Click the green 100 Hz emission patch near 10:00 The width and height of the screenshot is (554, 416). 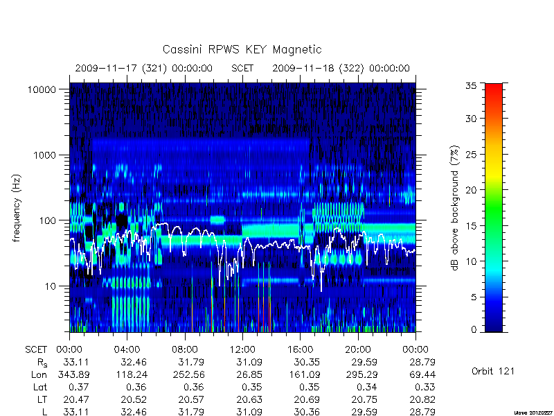click(217, 220)
